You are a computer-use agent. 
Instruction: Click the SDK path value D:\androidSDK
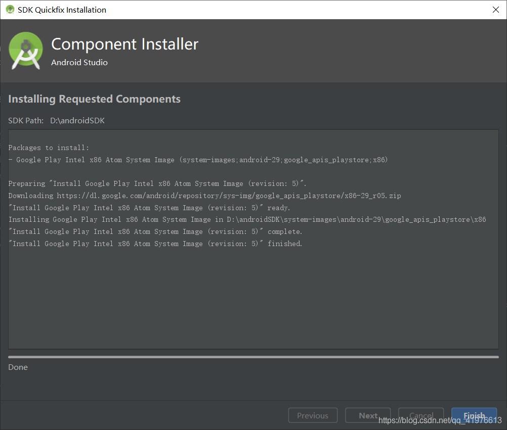(x=77, y=120)
